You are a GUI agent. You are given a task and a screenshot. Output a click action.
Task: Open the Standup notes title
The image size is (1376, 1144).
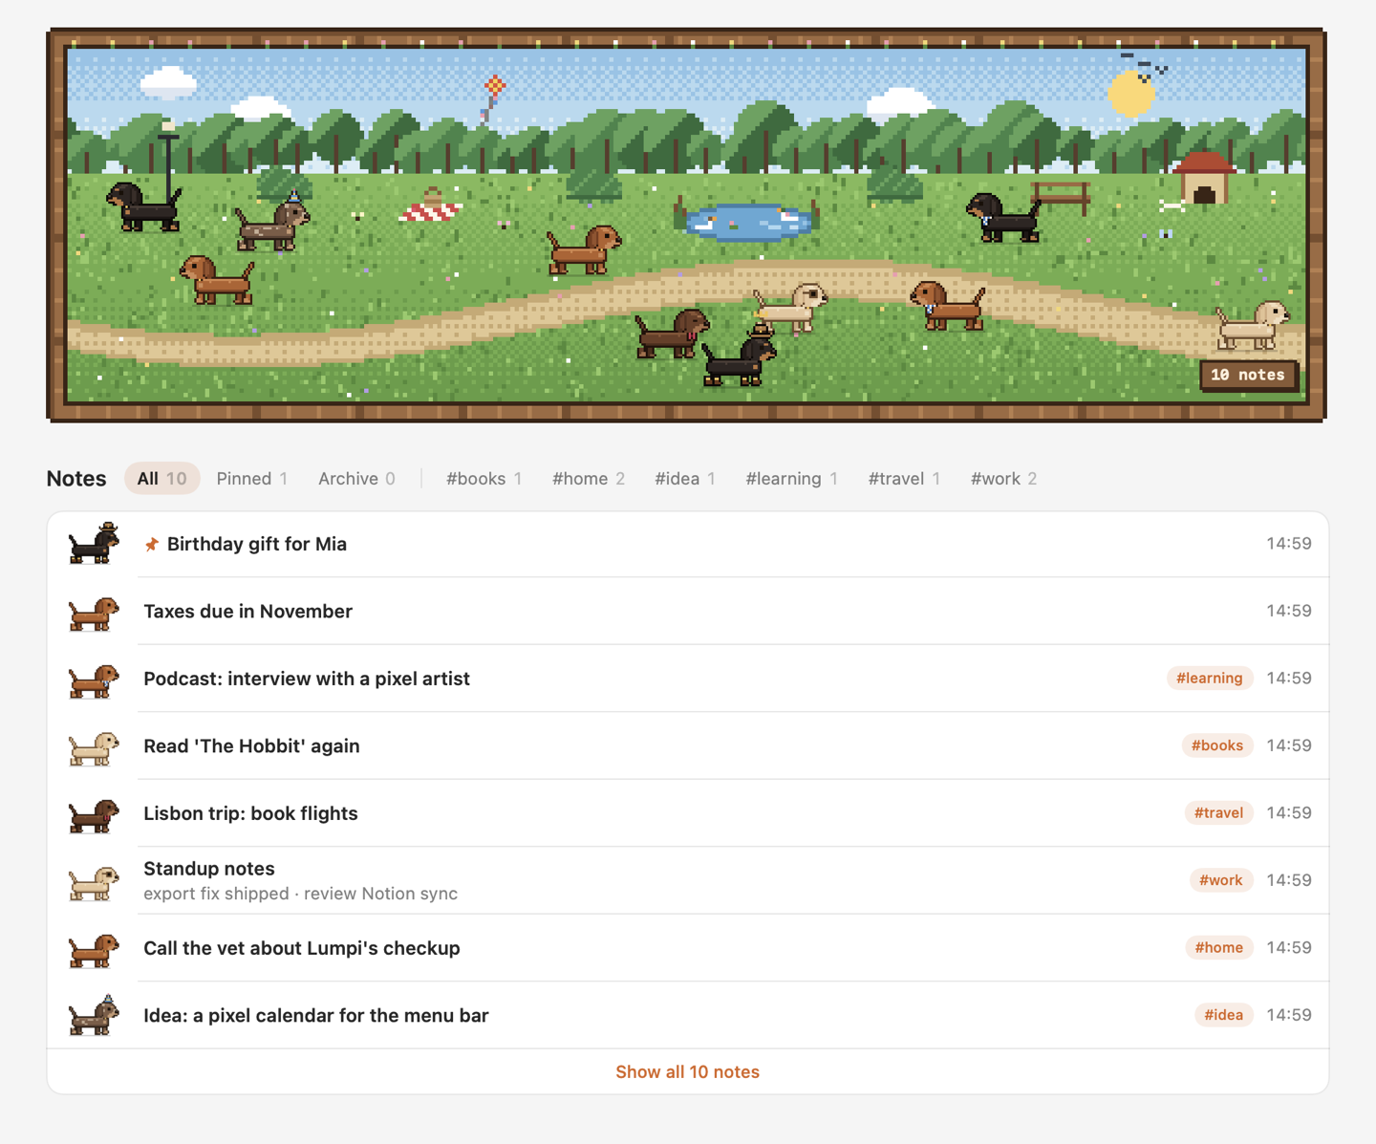(209, 869)
